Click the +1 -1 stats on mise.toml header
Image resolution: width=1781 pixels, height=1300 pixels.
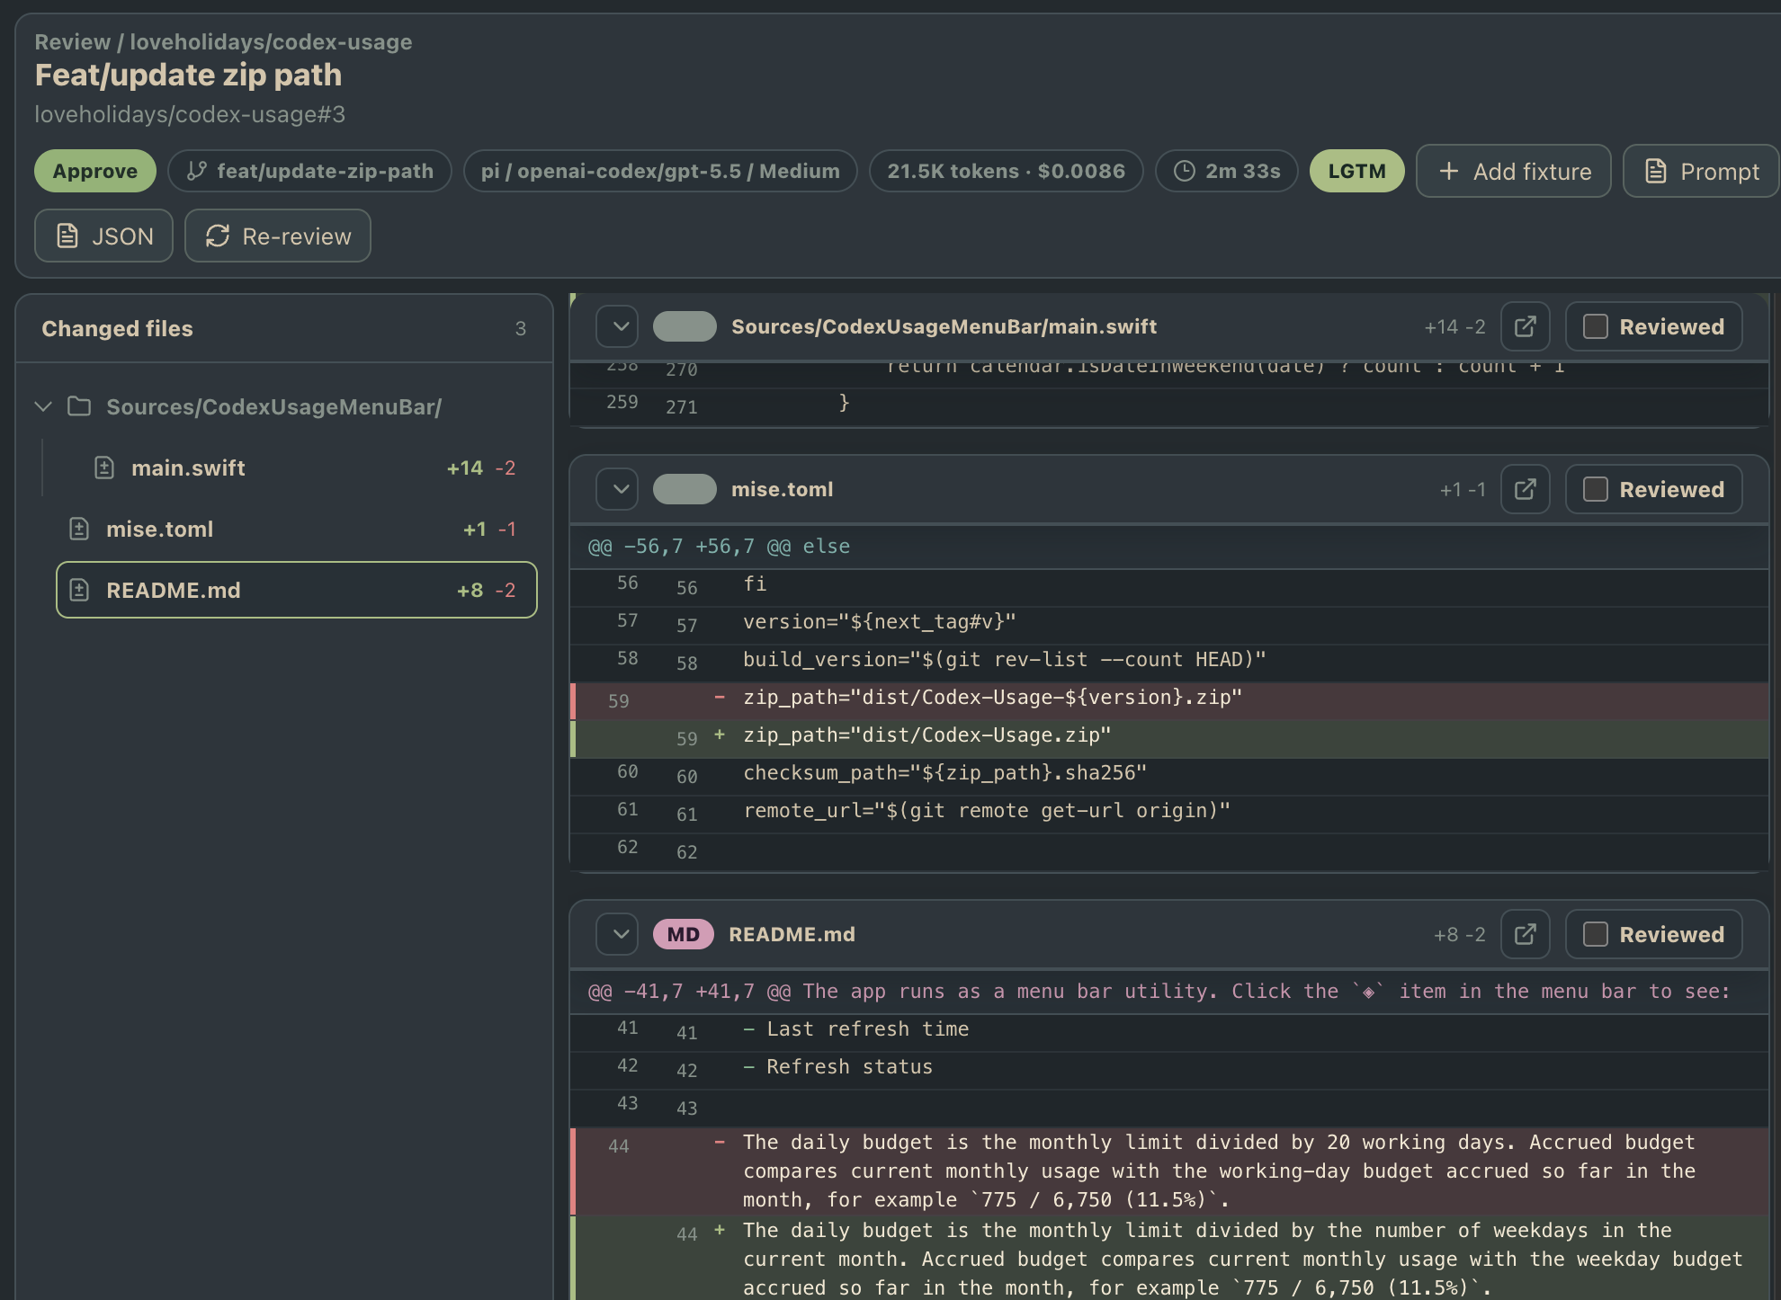[x=1463, y=489]
